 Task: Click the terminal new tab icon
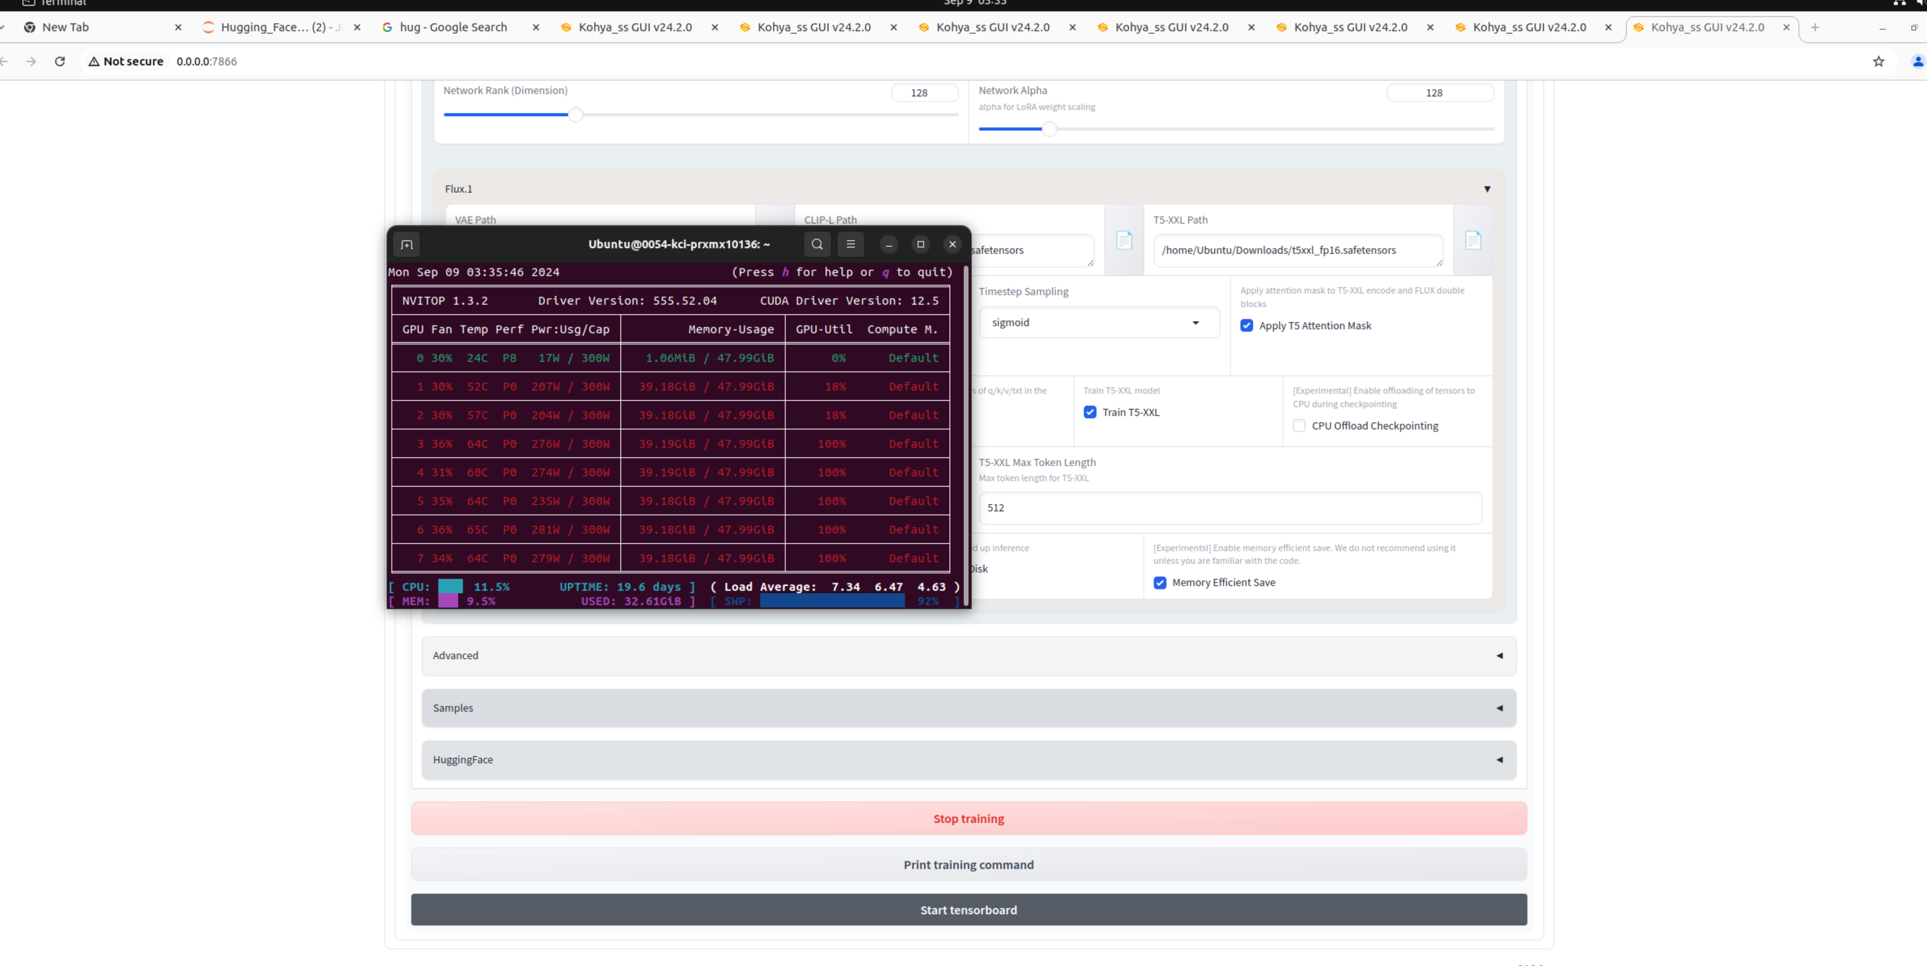coord(407,244)
